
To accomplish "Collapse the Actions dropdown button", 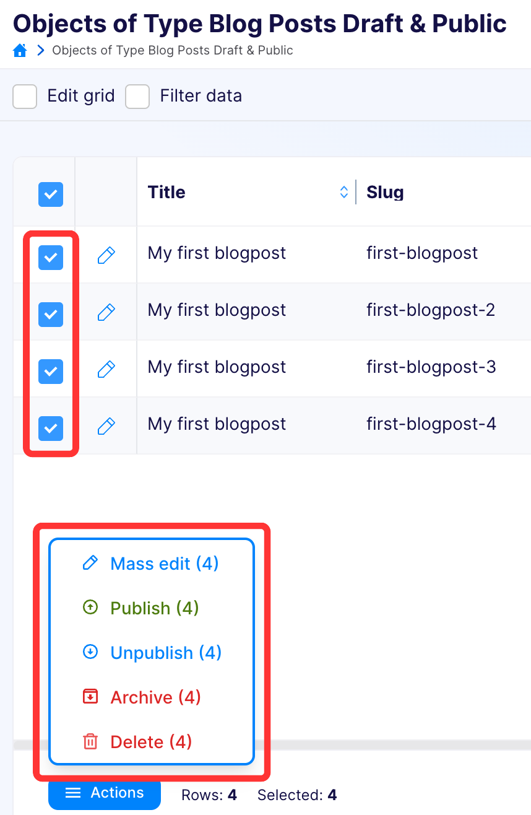I will pyautogui.click(x=105, y=793).
